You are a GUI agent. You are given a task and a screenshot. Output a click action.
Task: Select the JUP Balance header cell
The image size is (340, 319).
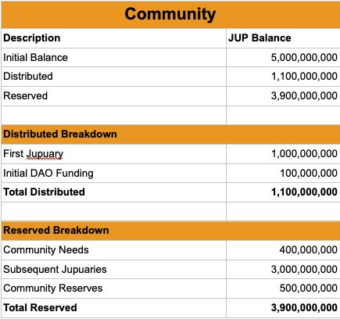coord(283,38)
